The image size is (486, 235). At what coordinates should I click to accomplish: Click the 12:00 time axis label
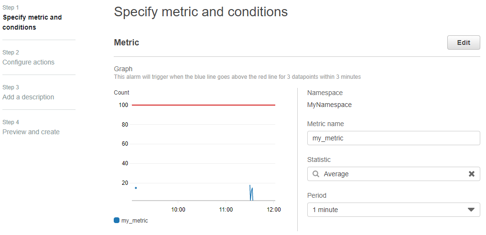274,210
